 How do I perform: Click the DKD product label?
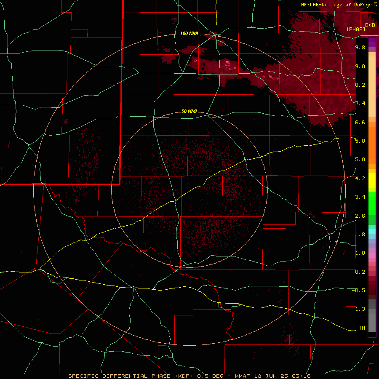point(370,25)
